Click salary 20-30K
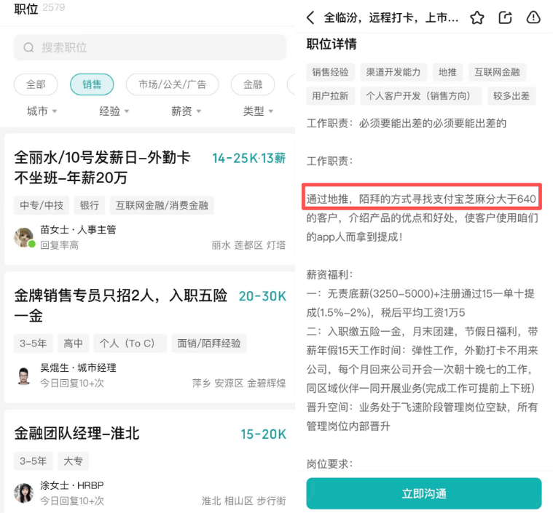553x513 pixels. click(x=262, y=296)
